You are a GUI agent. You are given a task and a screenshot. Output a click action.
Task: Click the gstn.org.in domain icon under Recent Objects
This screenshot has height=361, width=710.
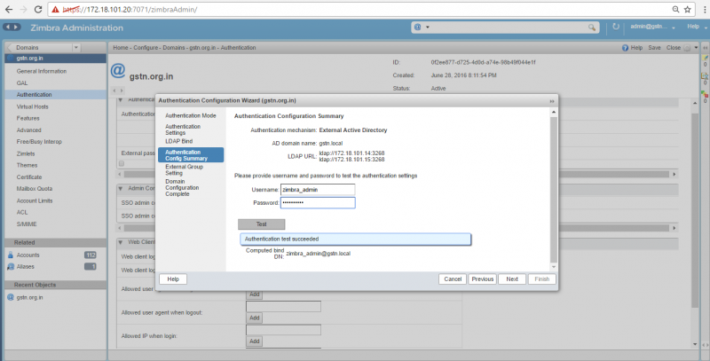(x=11, y=298)
